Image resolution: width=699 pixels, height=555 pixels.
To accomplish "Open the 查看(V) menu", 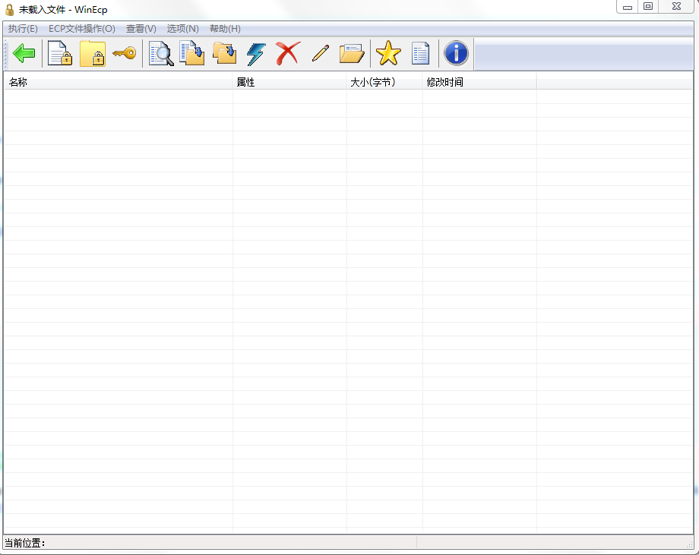I will 141,29.
